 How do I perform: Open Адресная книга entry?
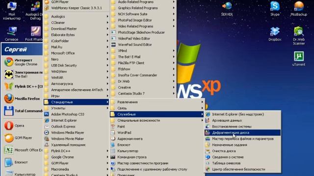click(157, 139)
